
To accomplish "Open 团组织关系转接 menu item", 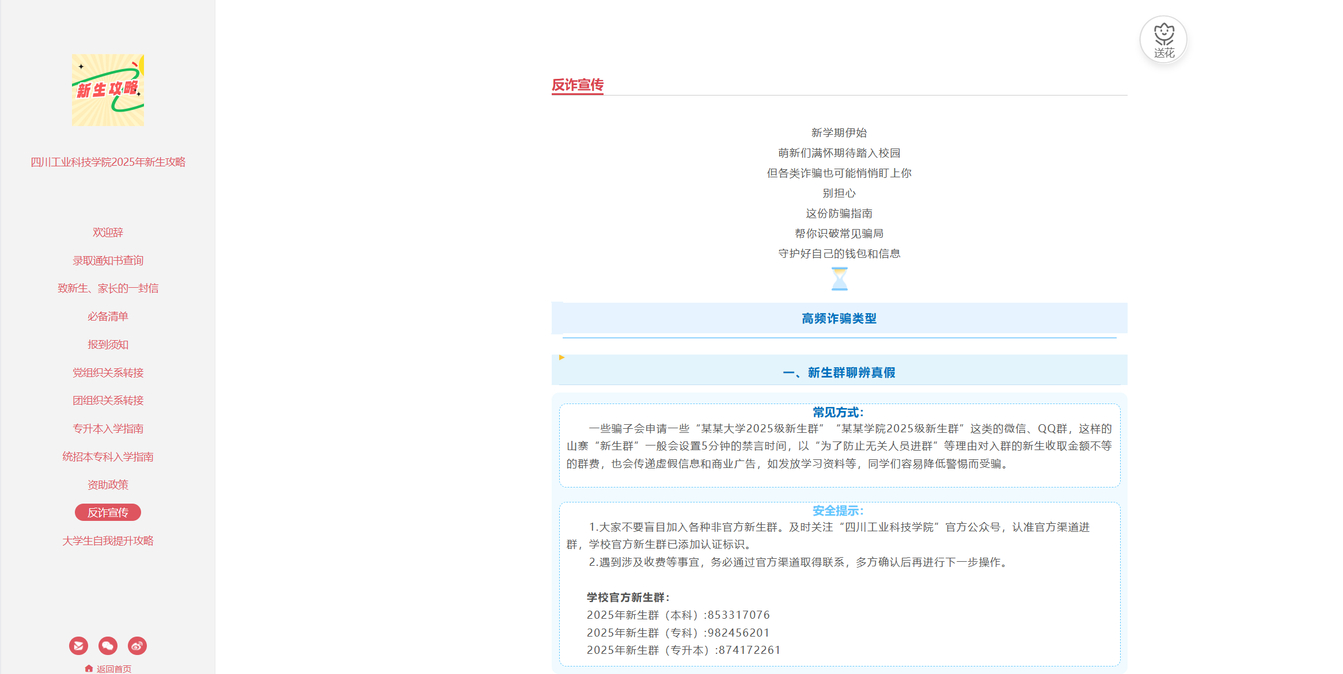I will tap(108, 401).
